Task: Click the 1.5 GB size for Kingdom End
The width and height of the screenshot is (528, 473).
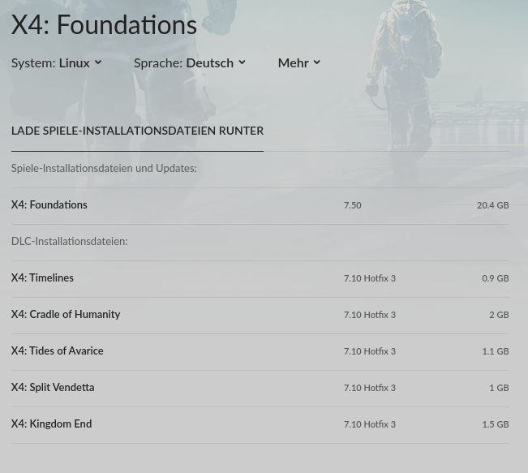Action: [x=496, y=424]
